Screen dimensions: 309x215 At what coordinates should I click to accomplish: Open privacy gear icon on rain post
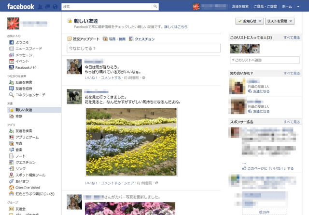pos(144,78)
